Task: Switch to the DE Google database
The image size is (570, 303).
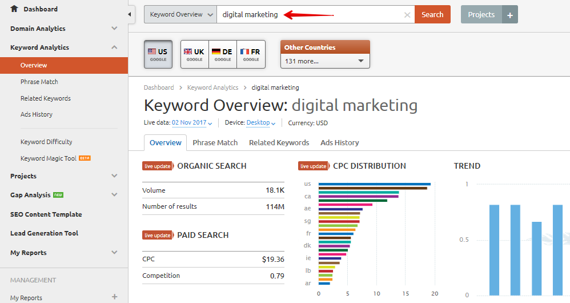Action: pyautogui.click(x=222, y=54)
